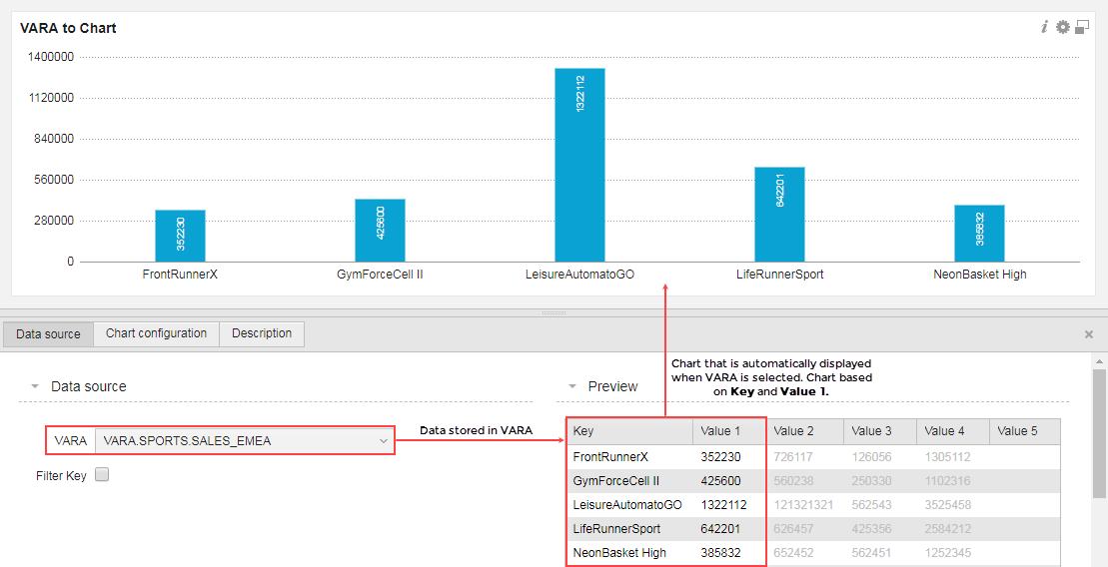Click the cell value 3525458
This screenshot has height=567, width=1108.
click(947, 505)
